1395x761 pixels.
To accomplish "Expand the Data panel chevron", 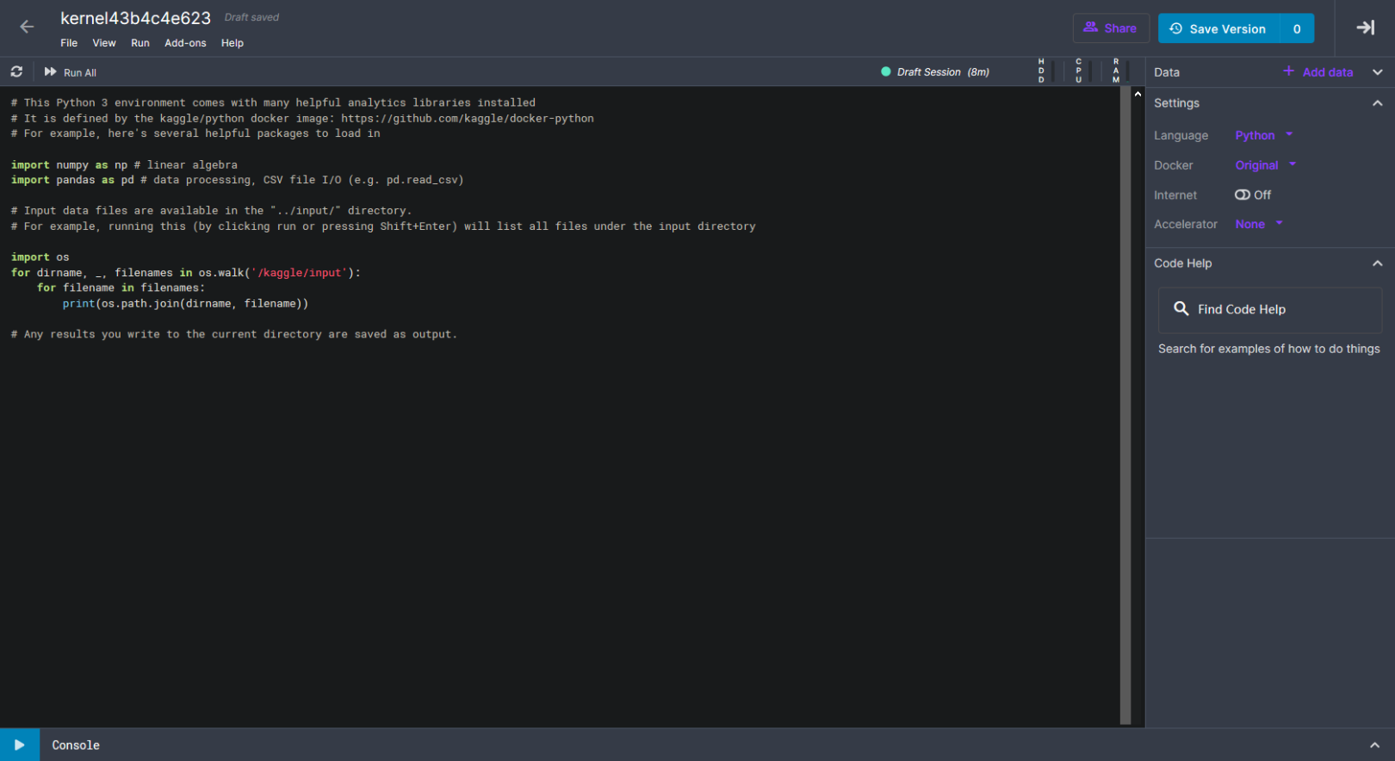I will (x=1377, y=72).
